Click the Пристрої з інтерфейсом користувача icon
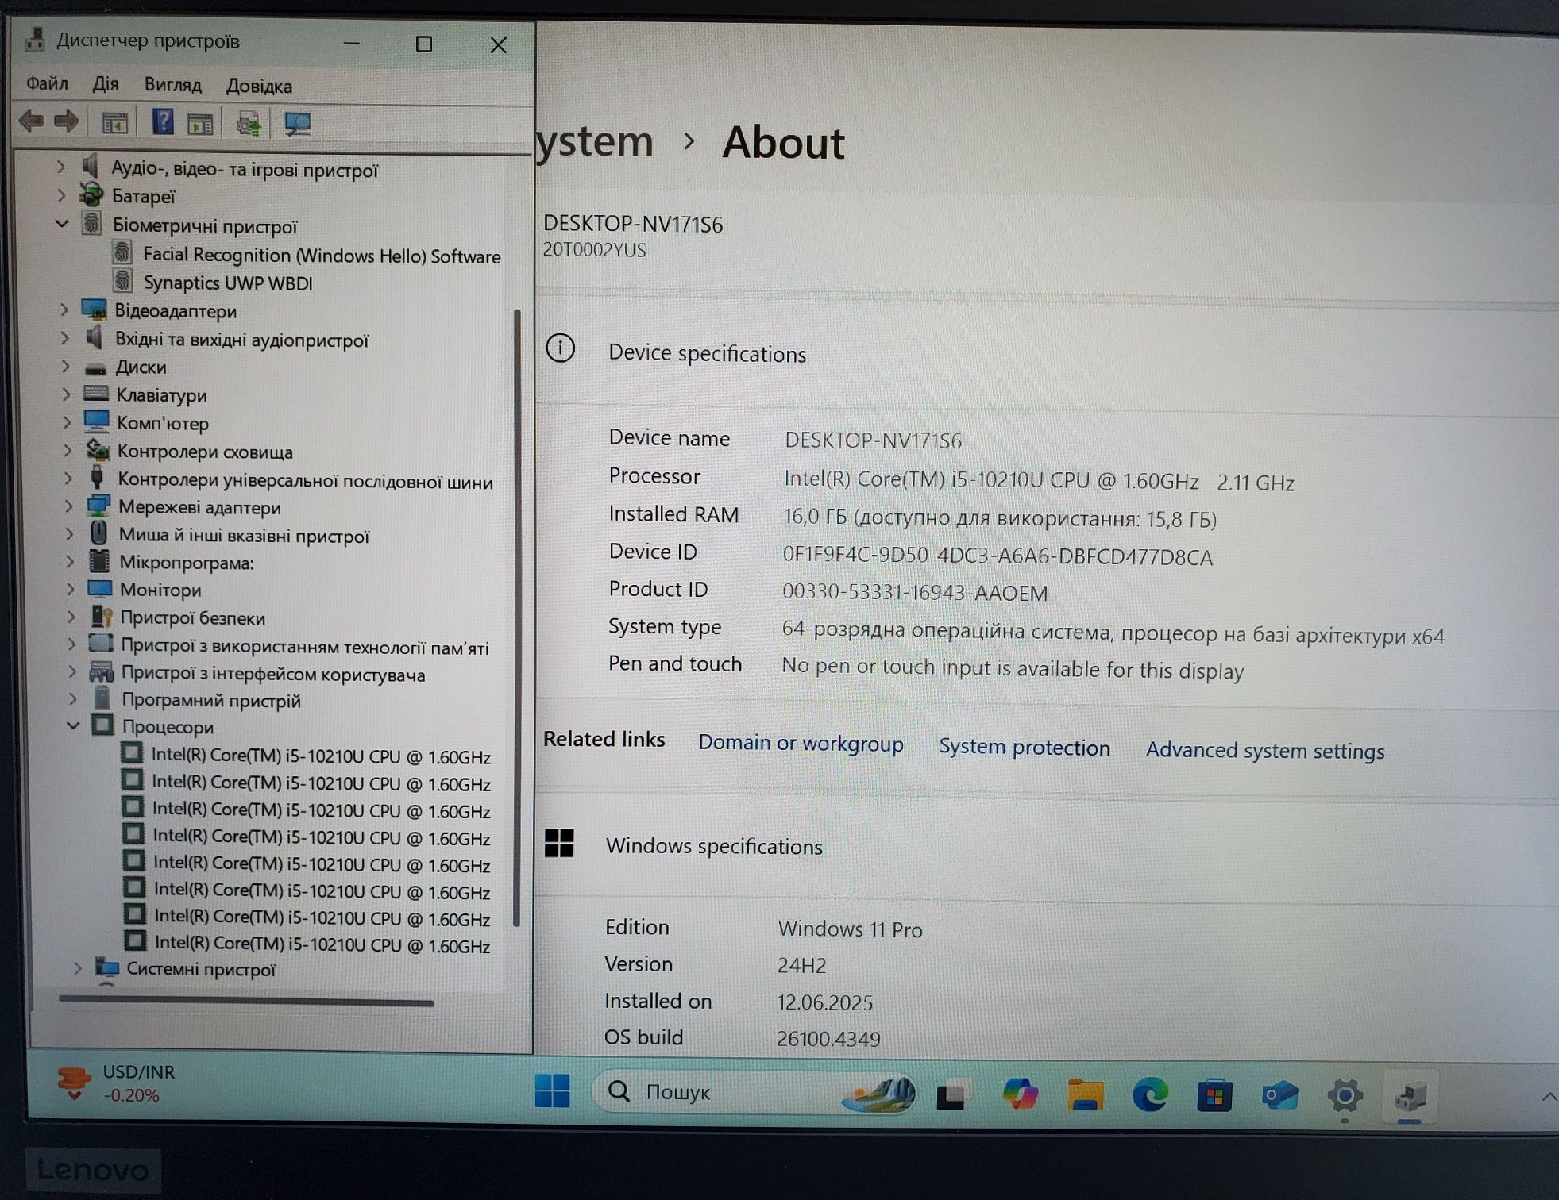 [101, 672]
